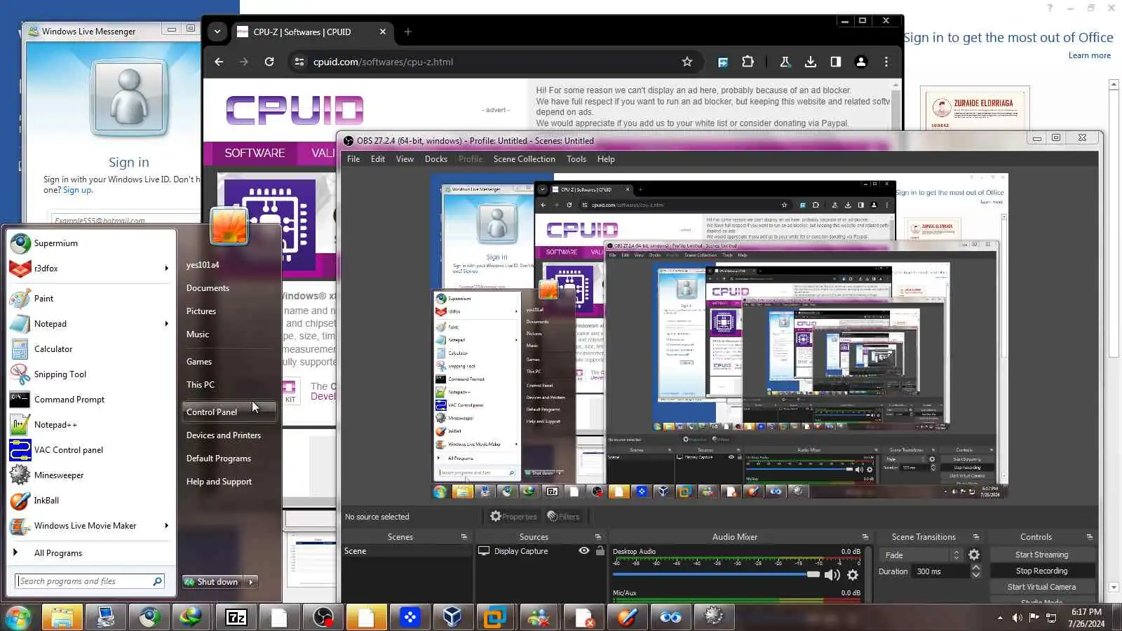Open the OBS File menu
The width and height of the screenshot is (1122, 631).
[x=353, y=159]
